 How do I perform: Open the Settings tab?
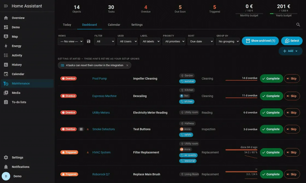point(137,25)
